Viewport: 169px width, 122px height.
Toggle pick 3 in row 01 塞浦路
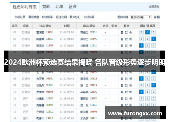141,32
